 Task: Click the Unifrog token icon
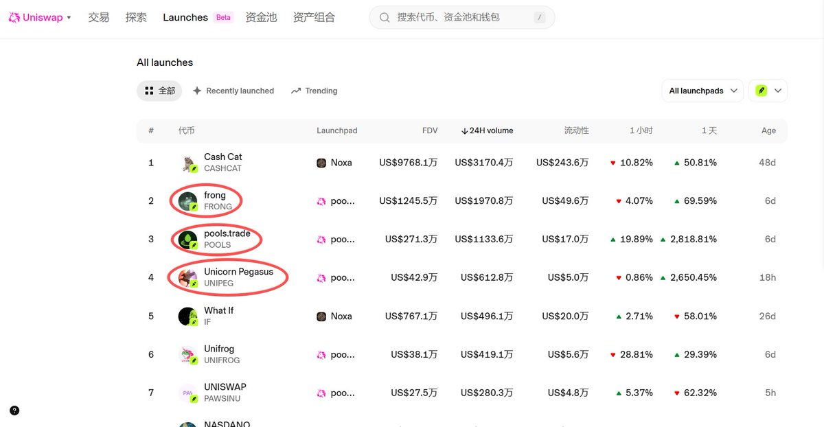click(x=188, y=355)
